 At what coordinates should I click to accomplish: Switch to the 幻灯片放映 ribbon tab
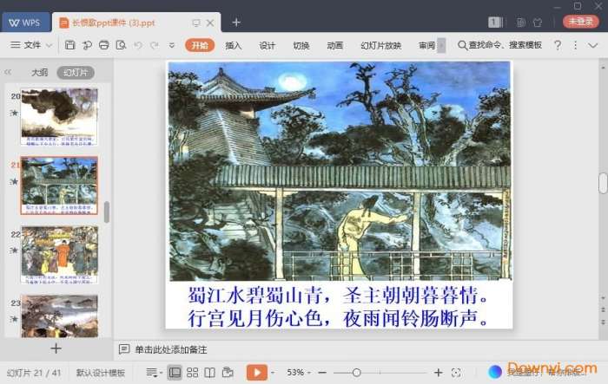(380, 46)
